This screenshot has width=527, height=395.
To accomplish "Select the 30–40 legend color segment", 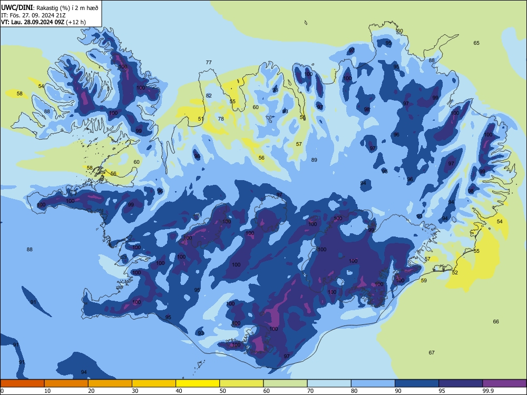I will (x=154, y=383).
